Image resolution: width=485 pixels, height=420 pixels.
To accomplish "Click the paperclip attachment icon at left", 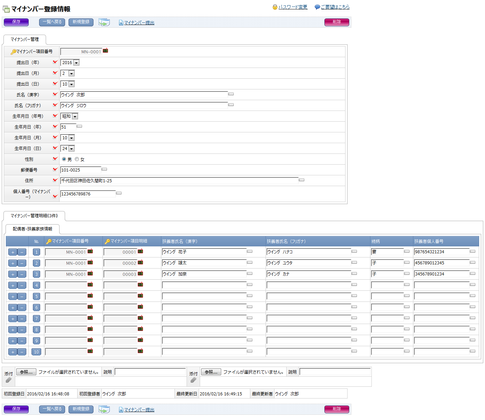I will point(9,380).
